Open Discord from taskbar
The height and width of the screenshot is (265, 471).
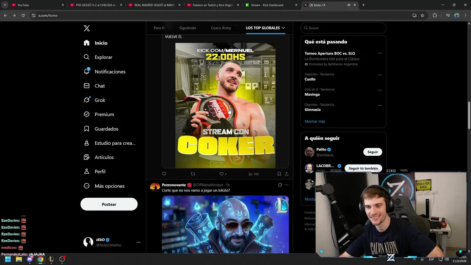pyautogui.click(x=30, y=259)
